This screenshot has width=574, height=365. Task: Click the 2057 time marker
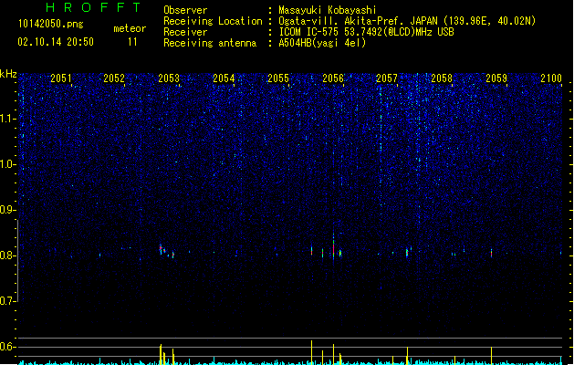[387, 78]
